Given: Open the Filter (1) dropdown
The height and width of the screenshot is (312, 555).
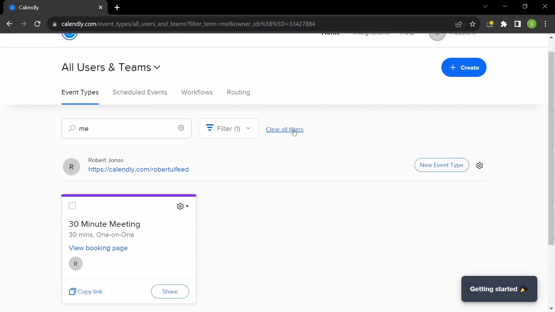Looking at the screenshot, I should click(x=229, y=128).
